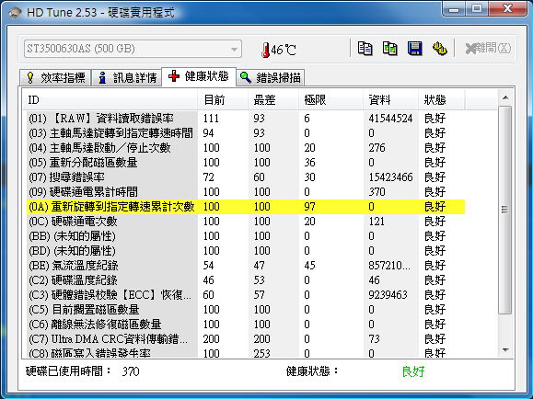Click current value 111 in first row
Screen dimensions: 533x399
pyautogui.click(x=211, y=119)
